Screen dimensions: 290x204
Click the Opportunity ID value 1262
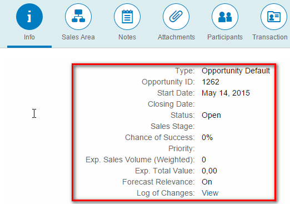tap(211, 82)
